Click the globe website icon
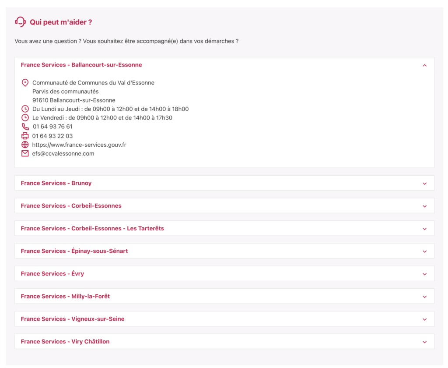Screen dimensions: 448x368 point(25,145)
